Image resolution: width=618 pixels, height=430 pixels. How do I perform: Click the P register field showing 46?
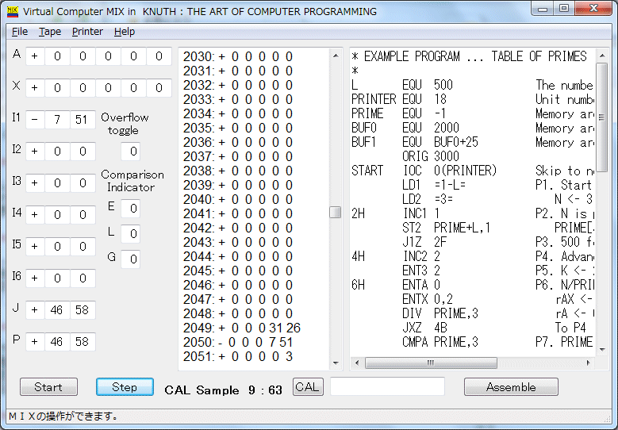(57, 341)
